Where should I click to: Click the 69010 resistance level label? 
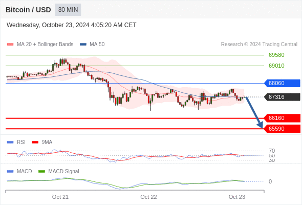[276, 66]
